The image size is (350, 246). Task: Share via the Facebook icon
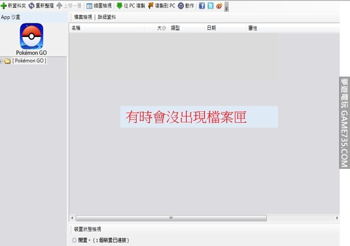pos(202,6)
